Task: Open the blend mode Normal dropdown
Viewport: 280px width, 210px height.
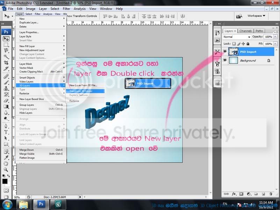Action: pos(237,37)
